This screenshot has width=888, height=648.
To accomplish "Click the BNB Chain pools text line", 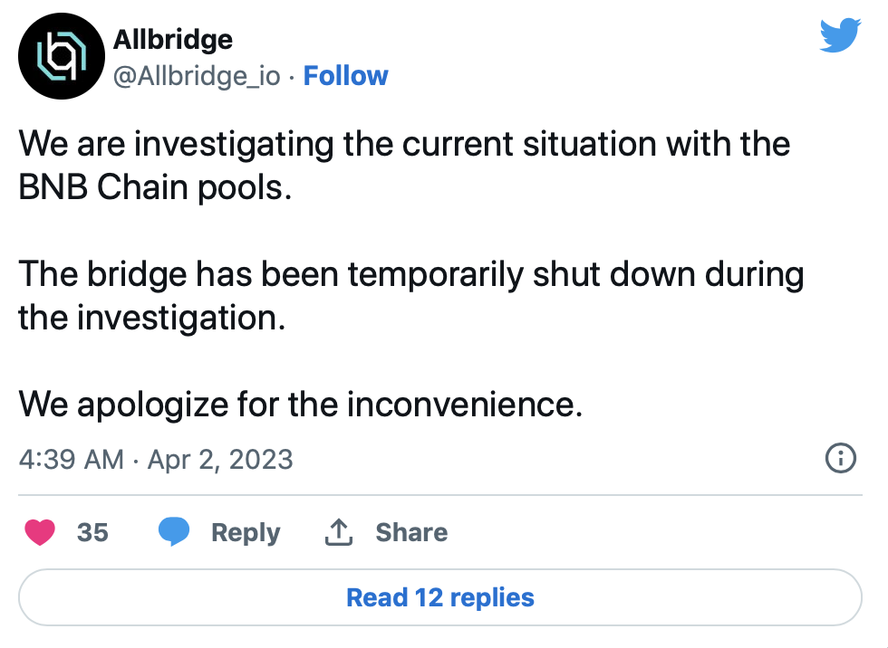I will coord(156,188).
